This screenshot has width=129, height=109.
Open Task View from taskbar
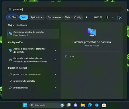69,105
